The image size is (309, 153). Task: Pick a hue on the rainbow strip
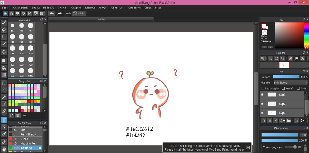coord(307,35)
